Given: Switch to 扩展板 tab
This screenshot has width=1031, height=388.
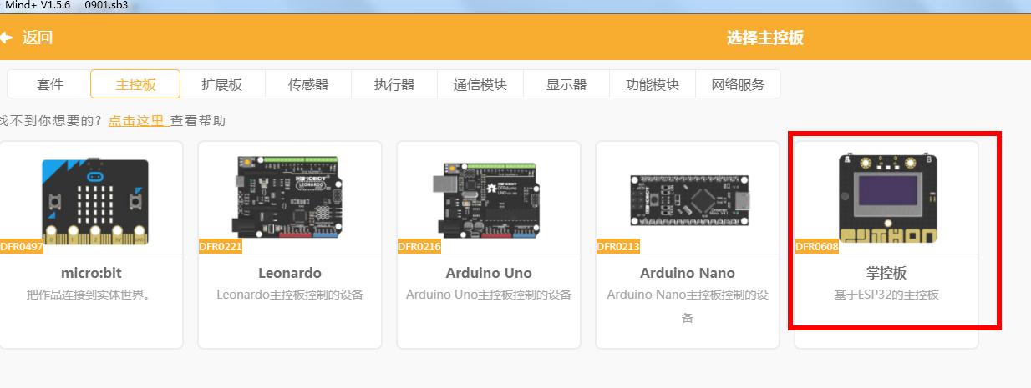Looking at the screenshot, I should tap(222, 84).
